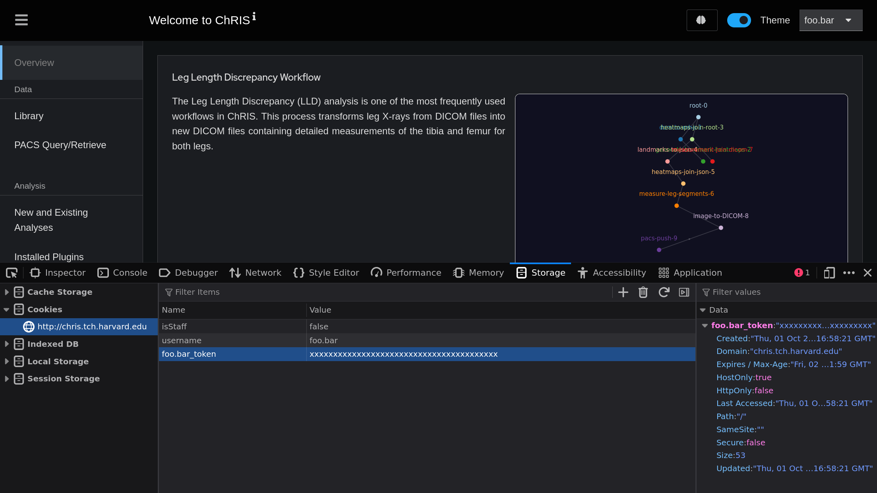Image resolution: width=877 pixels, height=493 pixels.
Task: Toggle the Theme switch
Action: coord(739,20)
